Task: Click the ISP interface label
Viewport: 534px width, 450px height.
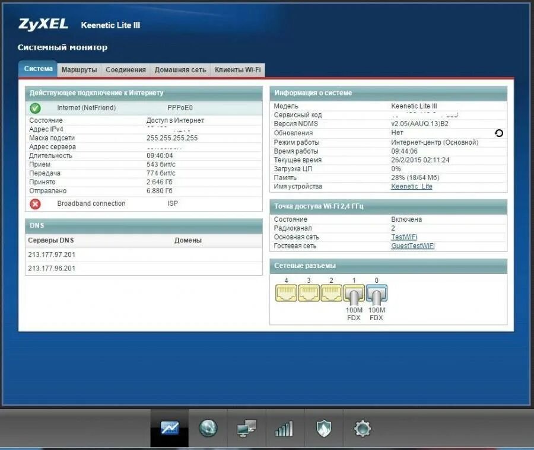Action: click(x=172, y=203)
